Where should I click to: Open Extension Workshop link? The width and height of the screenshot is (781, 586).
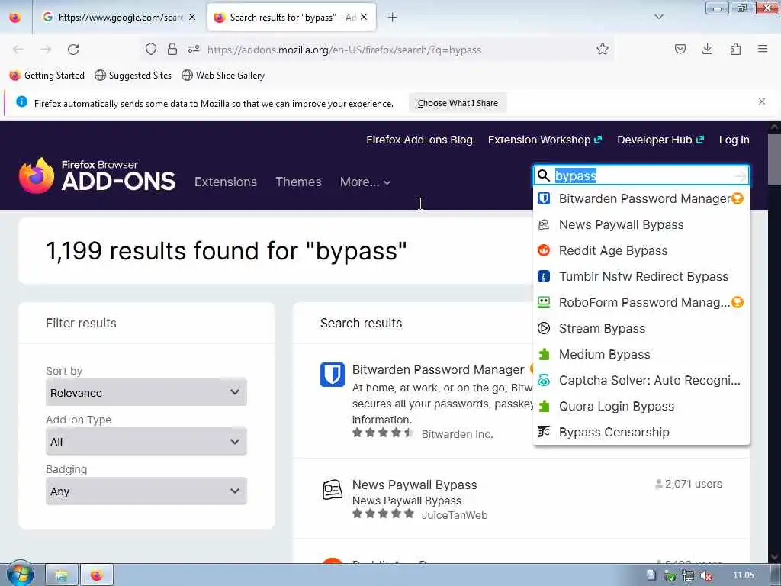tap(545, 140)
